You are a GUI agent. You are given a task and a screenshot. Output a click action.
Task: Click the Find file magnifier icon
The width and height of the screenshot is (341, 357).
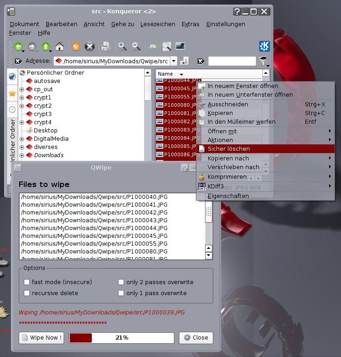click(x=167, y=46)
